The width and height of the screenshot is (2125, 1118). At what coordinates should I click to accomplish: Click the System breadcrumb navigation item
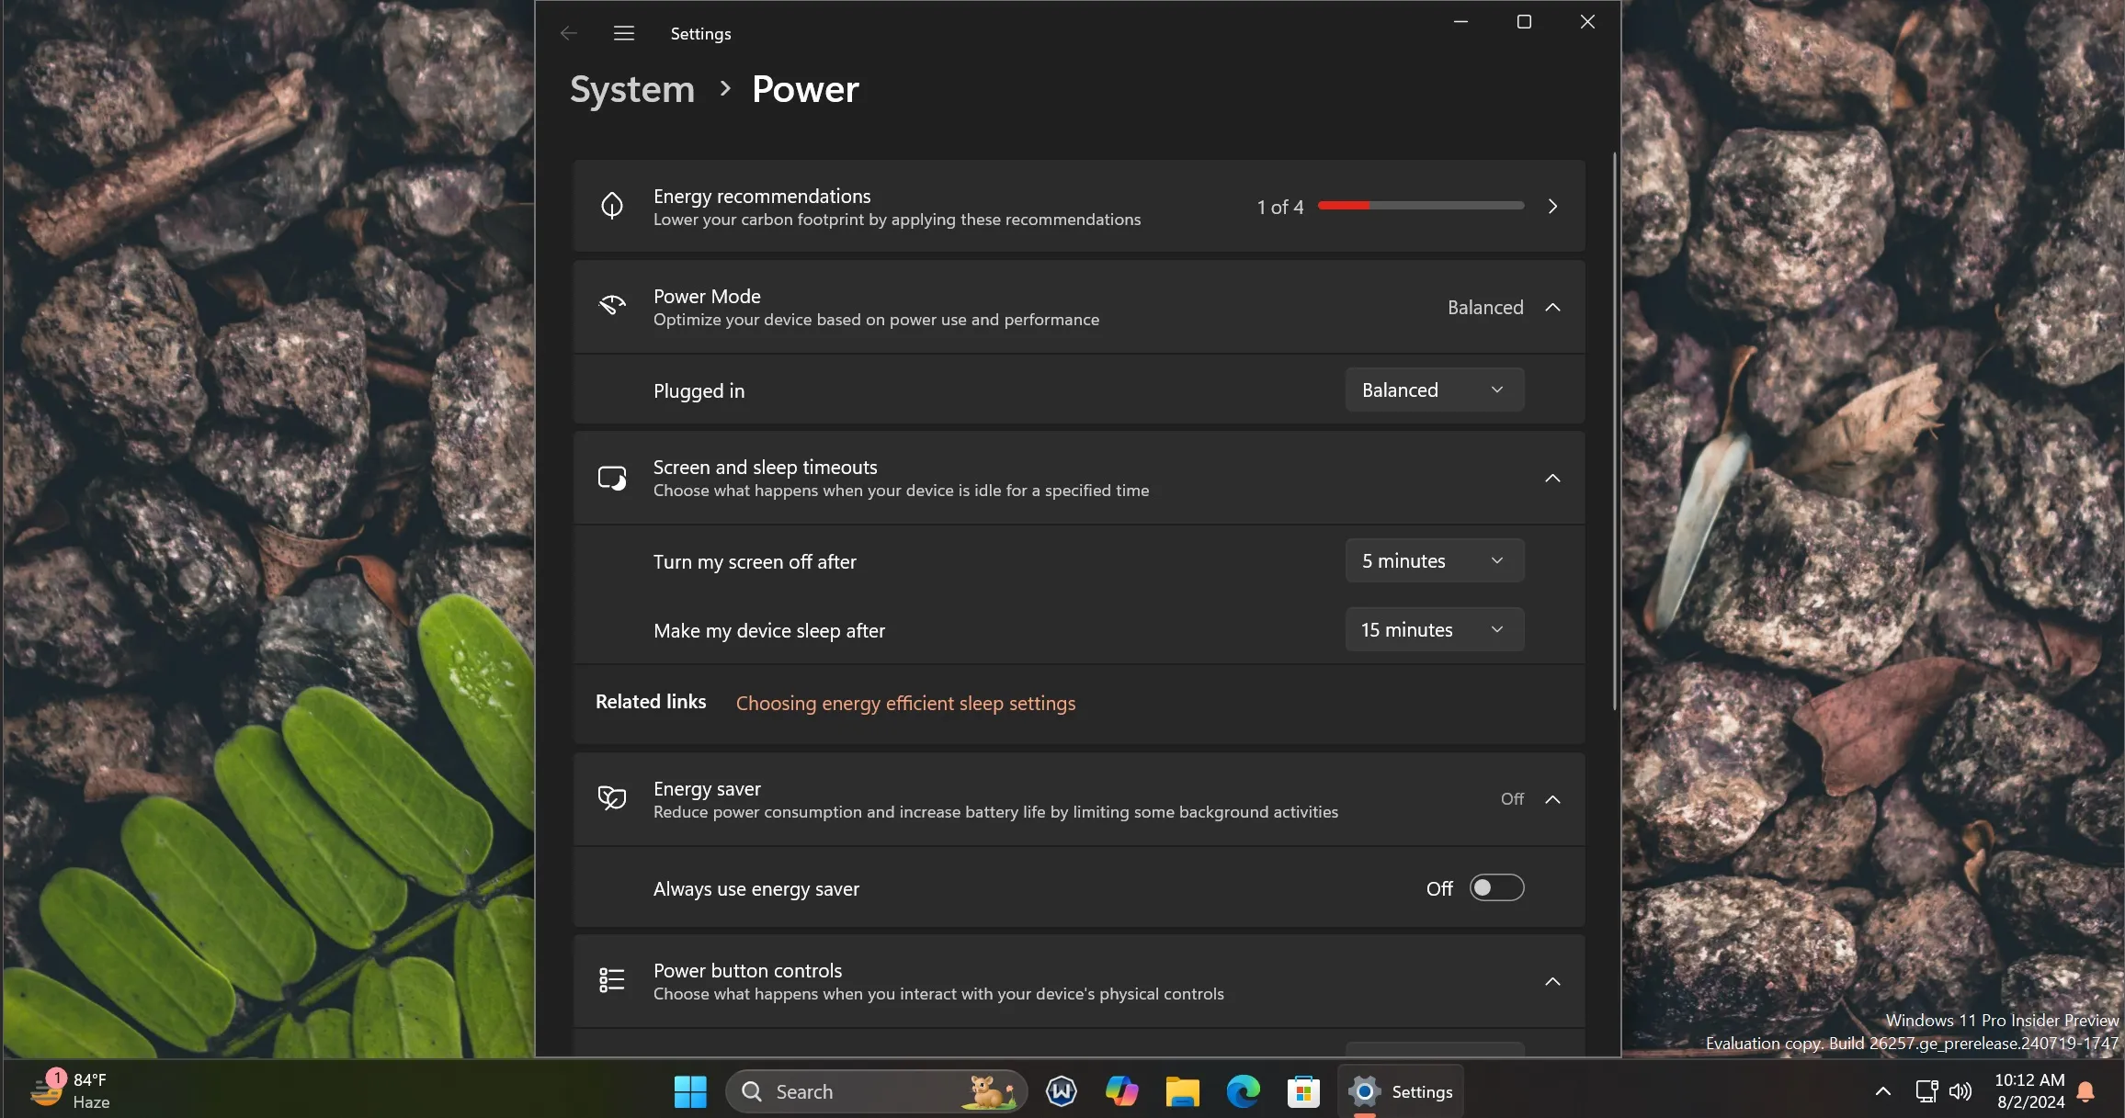[x=631, y=87]
